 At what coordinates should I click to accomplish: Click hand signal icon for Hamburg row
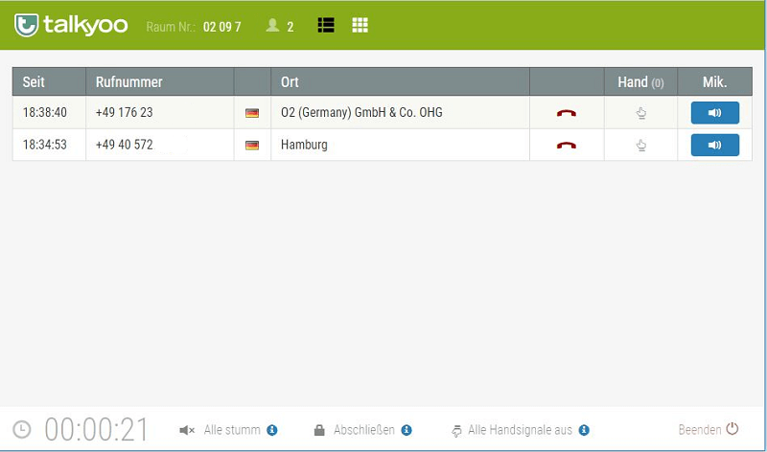(640, 146)
